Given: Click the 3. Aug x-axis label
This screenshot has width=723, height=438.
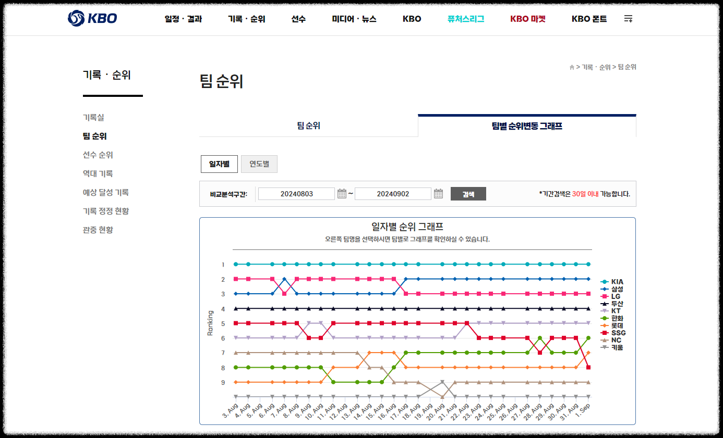Looking at the screenshot, I should click(230, 410).
